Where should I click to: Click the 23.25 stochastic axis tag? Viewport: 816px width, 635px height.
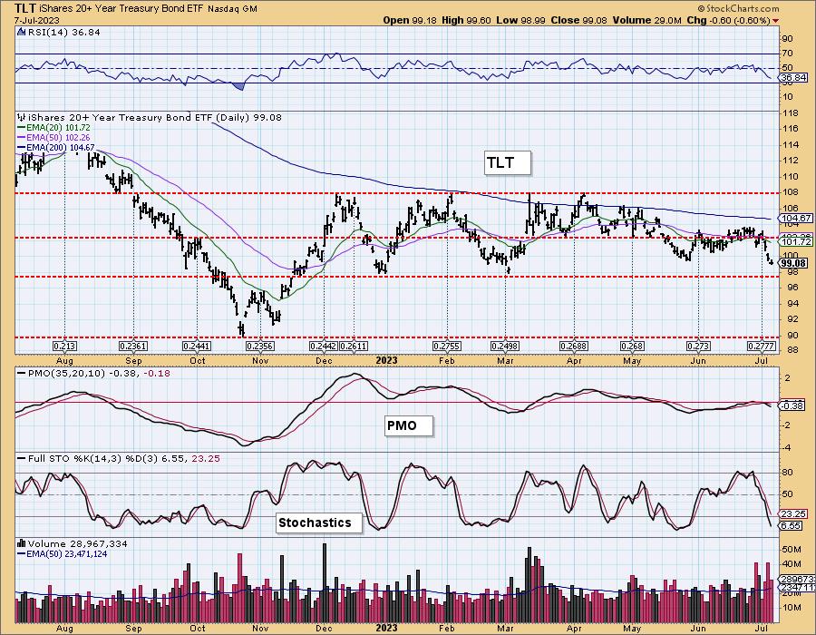pos(794,513)
